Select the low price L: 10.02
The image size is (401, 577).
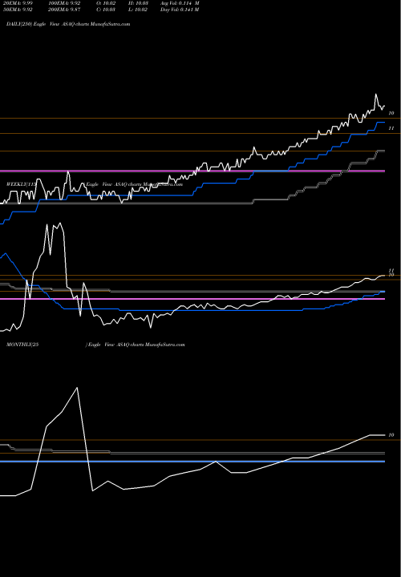pos(138,10)
